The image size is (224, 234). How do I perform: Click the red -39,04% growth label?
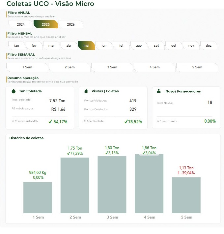[x=186, y=173]
